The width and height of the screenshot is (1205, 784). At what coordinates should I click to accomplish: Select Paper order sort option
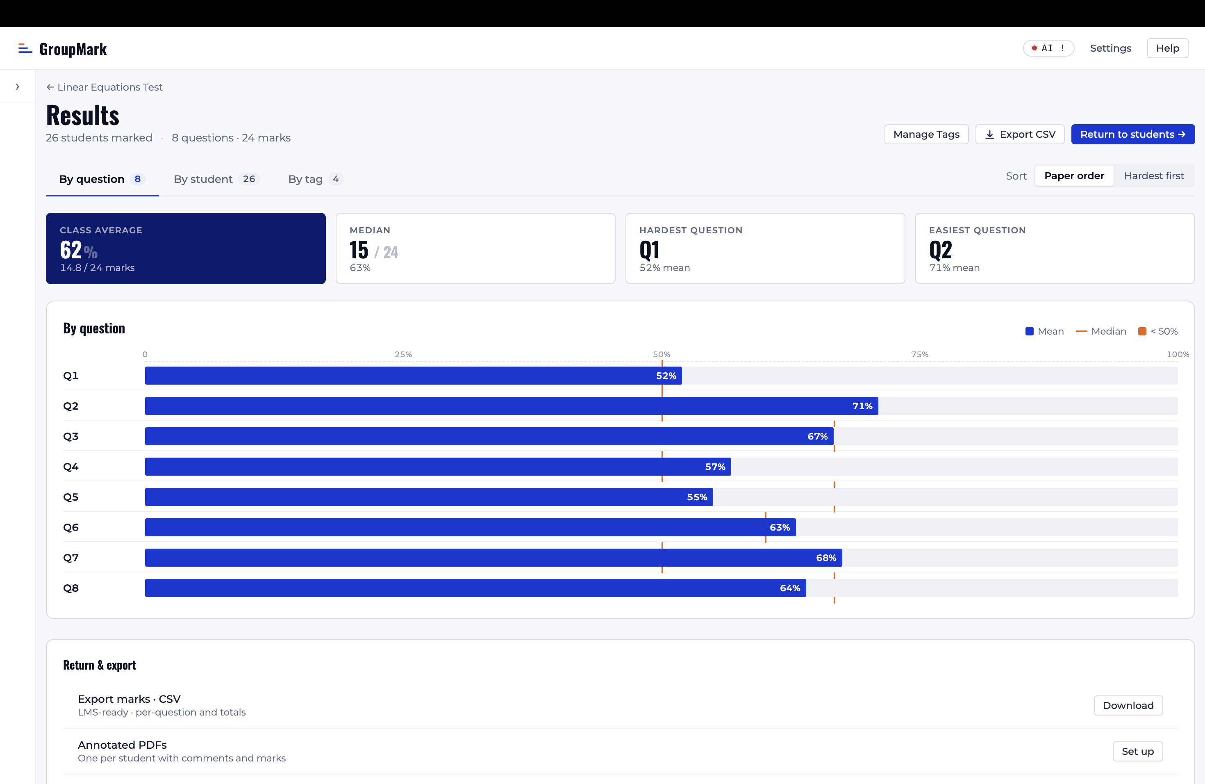point(1073,176)
